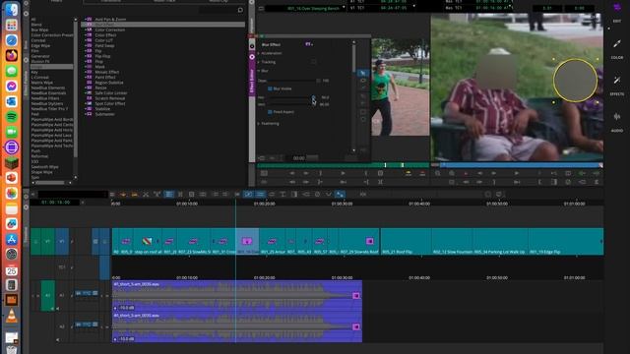The height and width of the screenshot is (354, 630).
Task: Expand the Feathering parameter group
Action: tap(259, 123)
